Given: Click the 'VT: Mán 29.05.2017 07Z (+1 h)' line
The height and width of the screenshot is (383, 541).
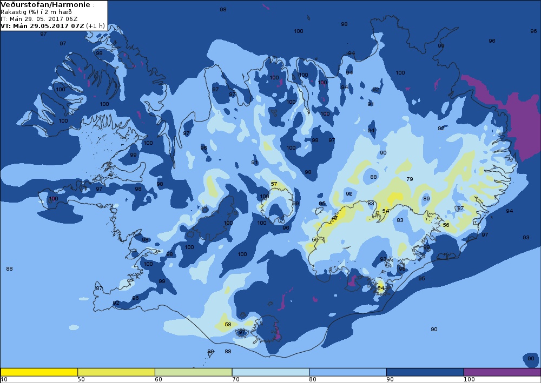Looking at the screenshot, I should 52,26.
